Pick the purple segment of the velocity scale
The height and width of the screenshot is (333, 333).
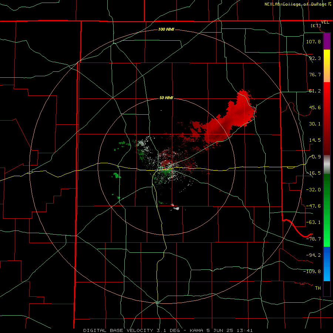pyautogui.click(x=327, y=41)
